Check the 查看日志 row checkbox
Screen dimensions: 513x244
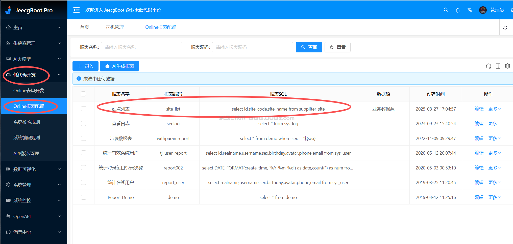83,123
